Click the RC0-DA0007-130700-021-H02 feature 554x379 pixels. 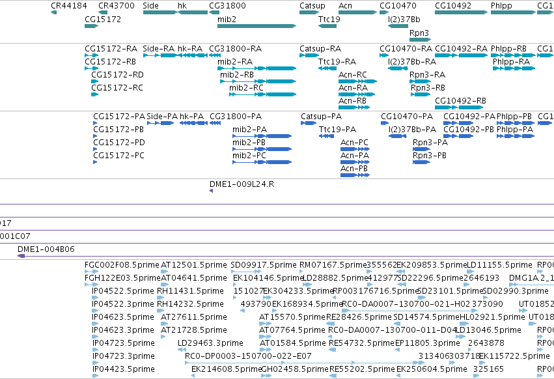(409, 311)
